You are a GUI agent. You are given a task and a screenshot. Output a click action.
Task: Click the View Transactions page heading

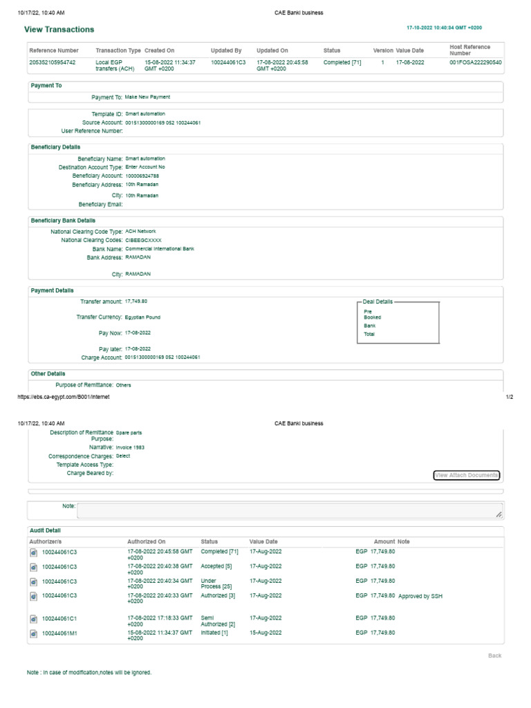(x=59, y=29)
